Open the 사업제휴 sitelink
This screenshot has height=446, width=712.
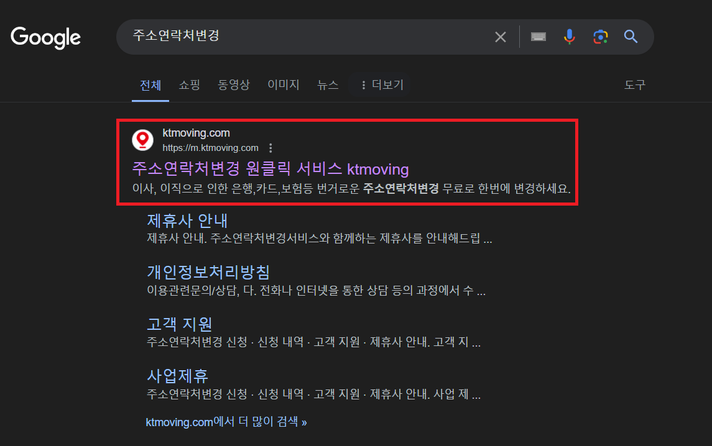[178, 376]
